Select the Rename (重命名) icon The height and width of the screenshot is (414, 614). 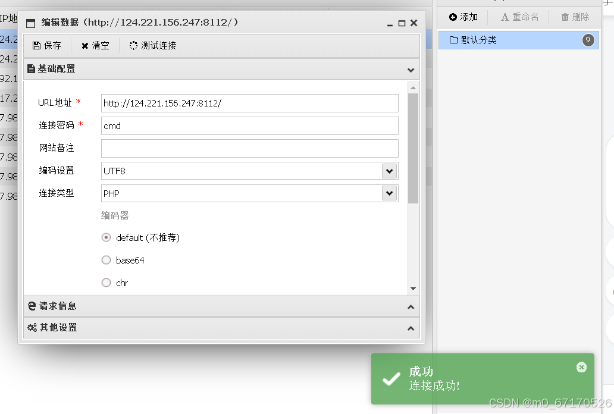coord(506,17)
